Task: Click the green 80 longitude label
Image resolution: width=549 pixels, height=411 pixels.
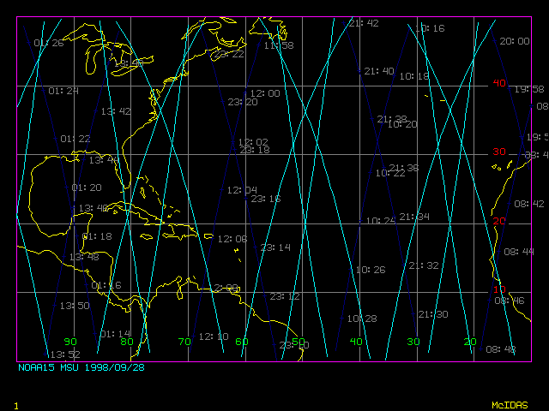Action: [127, 342]
